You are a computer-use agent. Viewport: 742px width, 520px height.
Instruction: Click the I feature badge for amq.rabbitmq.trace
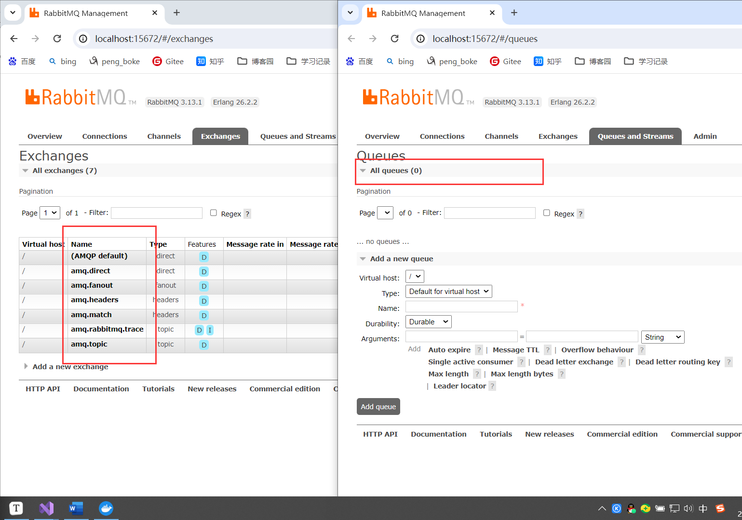click(x=210, y=330)
